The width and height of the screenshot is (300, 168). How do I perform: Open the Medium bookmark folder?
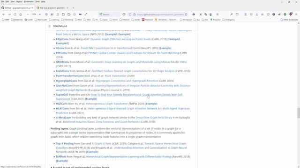coord(125,20)
